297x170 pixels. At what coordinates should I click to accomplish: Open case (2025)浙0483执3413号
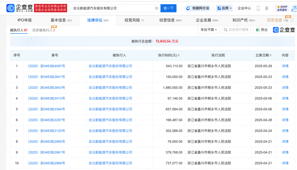[46, 98]
